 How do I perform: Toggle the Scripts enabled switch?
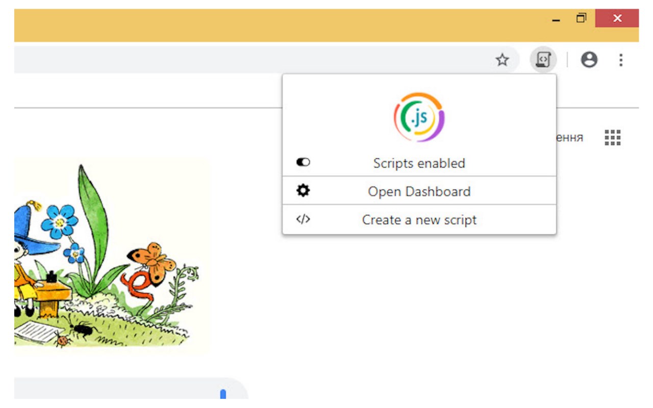pos(303,163)
